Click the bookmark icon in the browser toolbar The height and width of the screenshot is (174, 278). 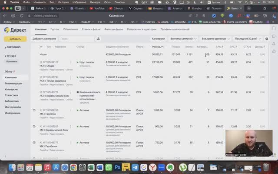pos(204,16)
